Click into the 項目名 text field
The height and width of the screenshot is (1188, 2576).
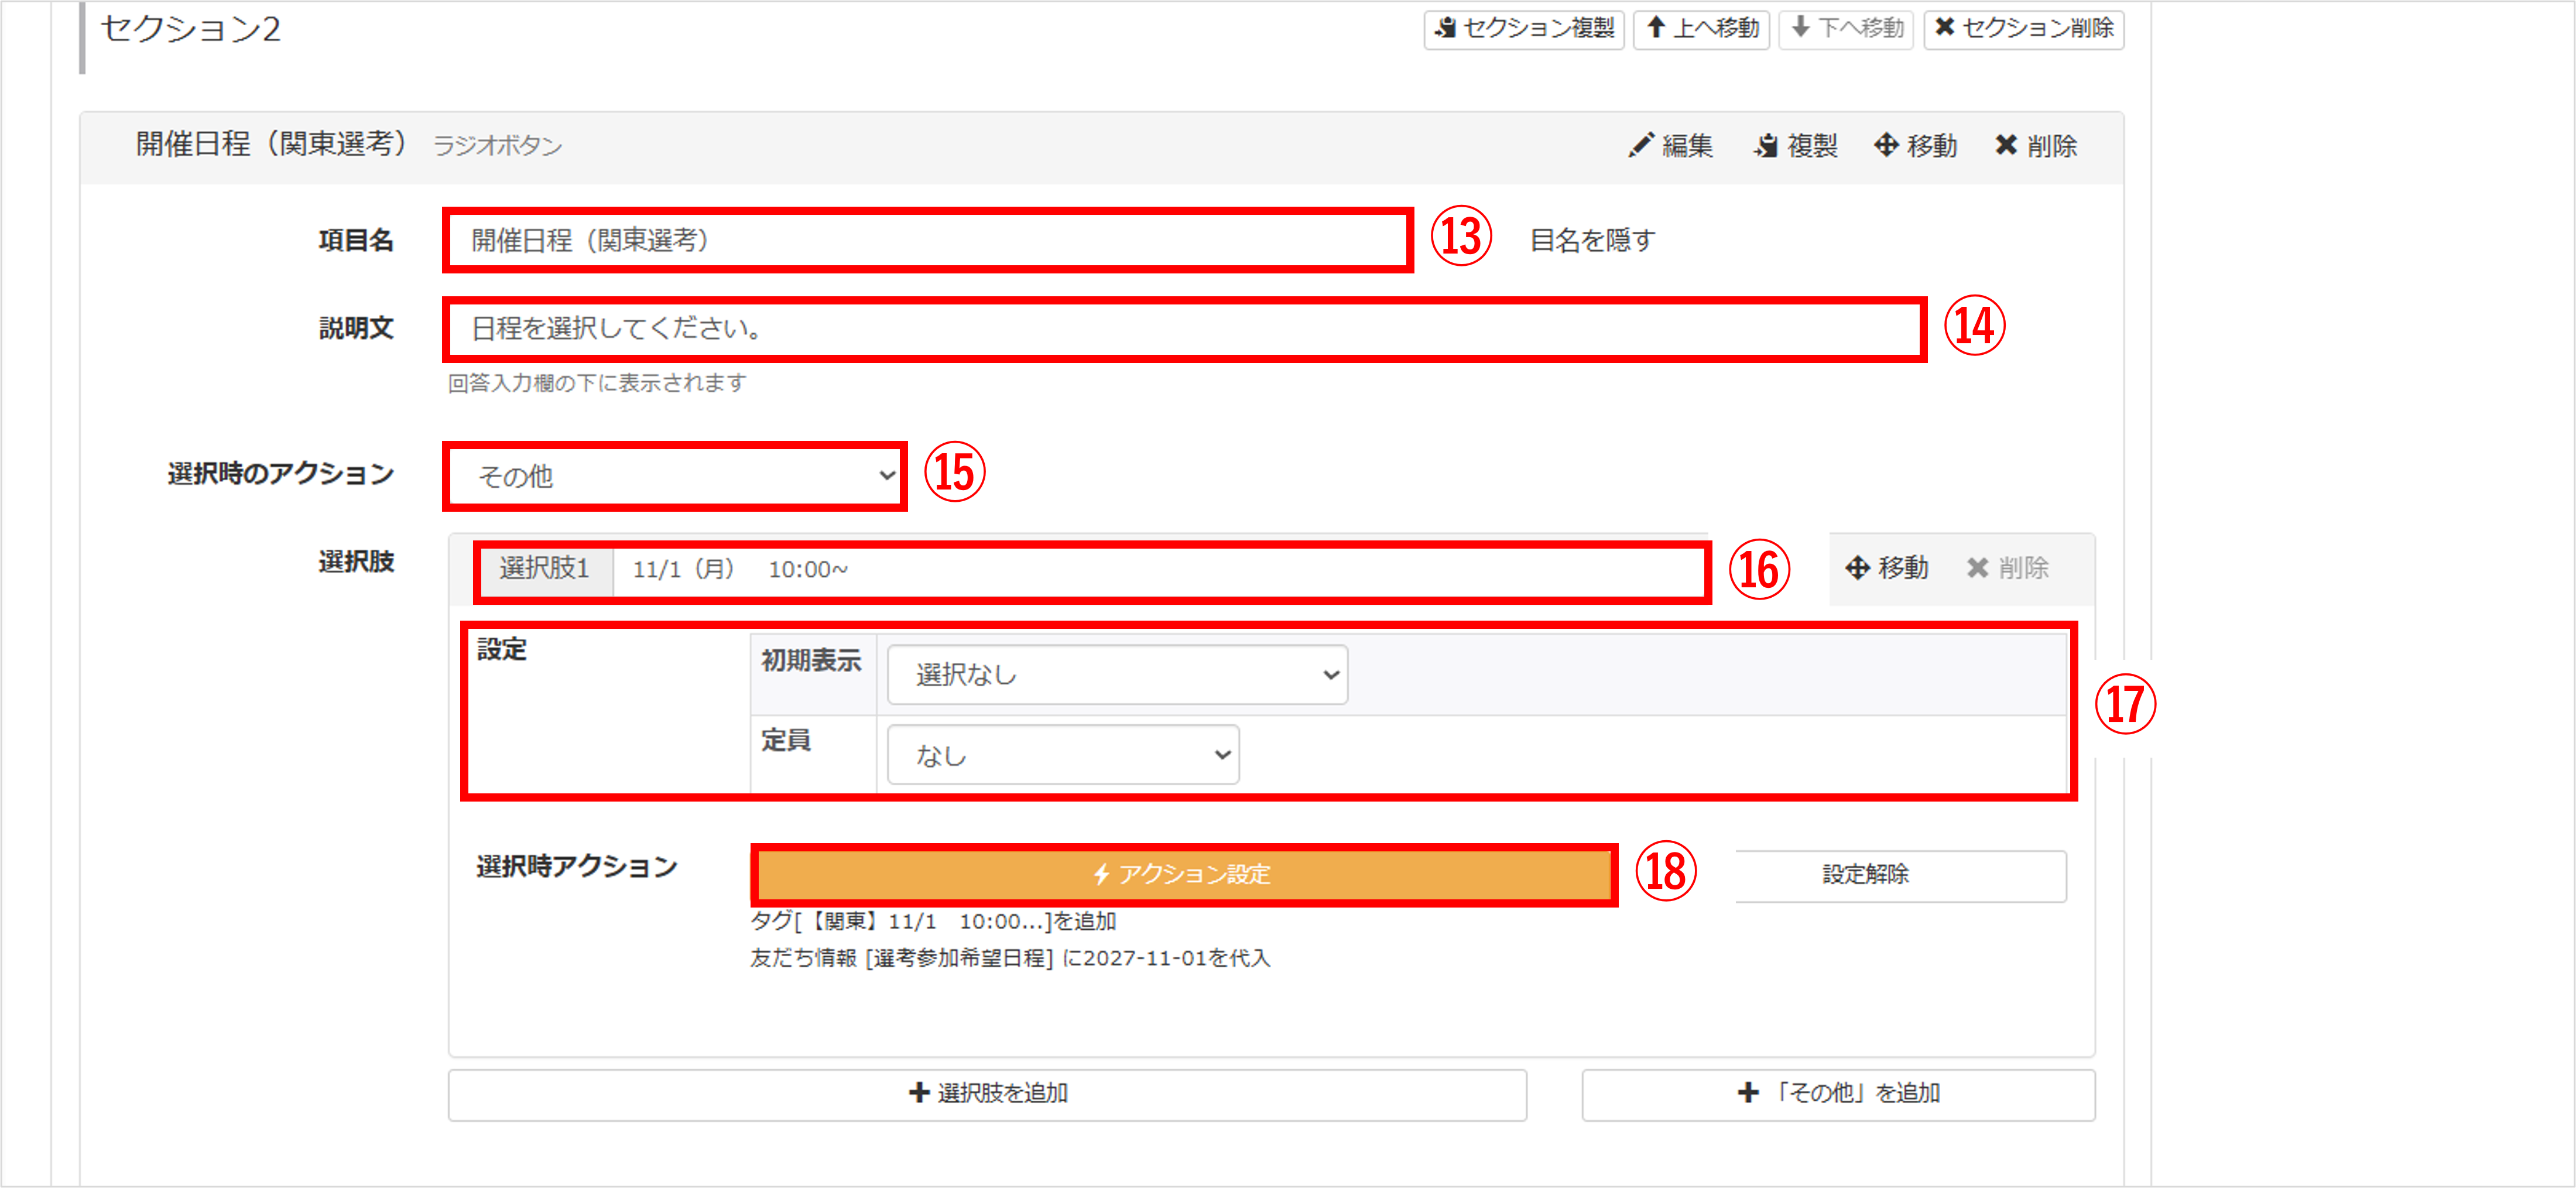[928, 240]
